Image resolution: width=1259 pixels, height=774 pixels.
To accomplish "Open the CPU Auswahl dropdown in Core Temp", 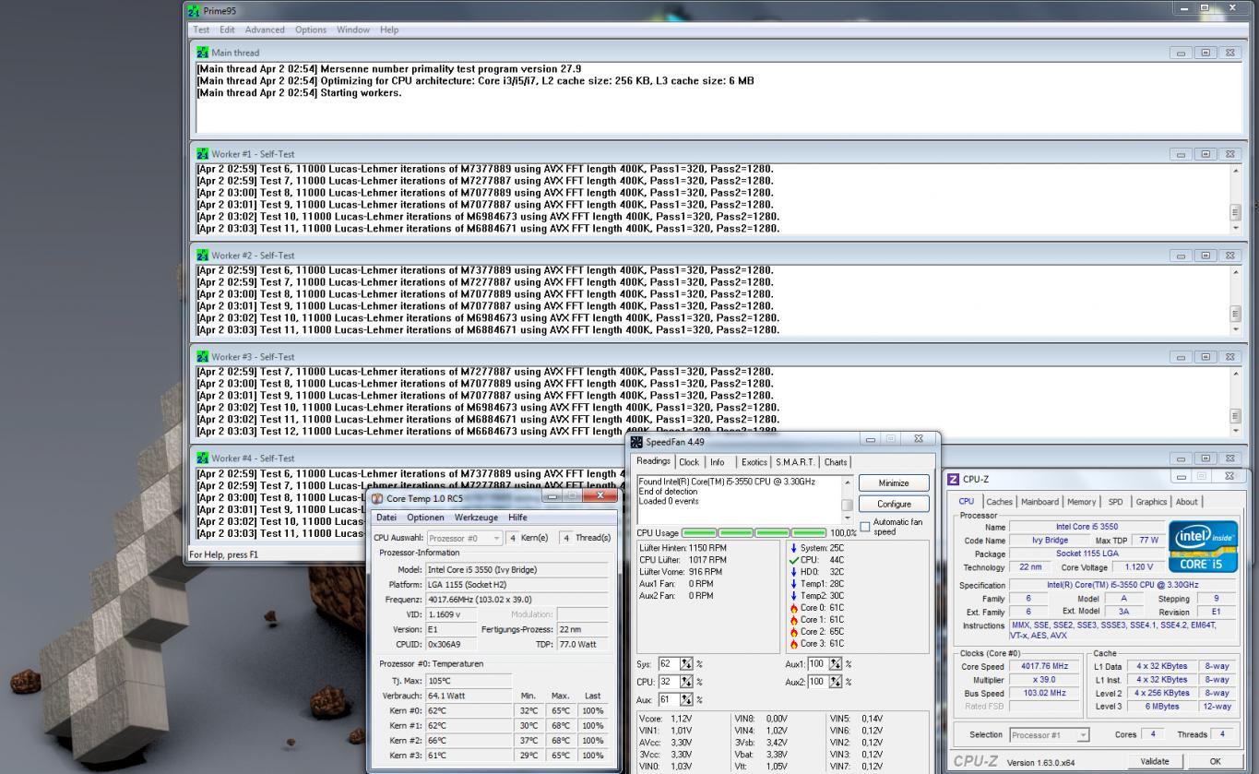I will [499, 538].
